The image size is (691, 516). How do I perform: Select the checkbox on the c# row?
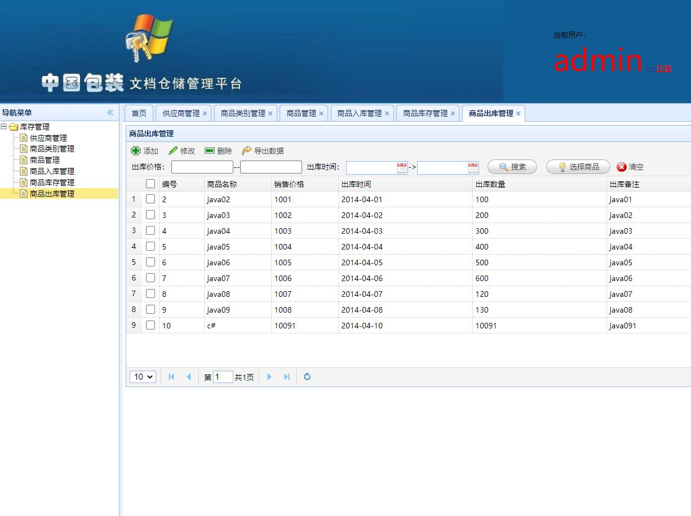(x=150, y=325)
